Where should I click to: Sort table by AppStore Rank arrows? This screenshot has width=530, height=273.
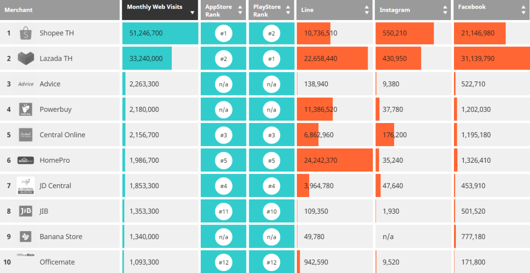pyautogui.click(x=240, y=10)
